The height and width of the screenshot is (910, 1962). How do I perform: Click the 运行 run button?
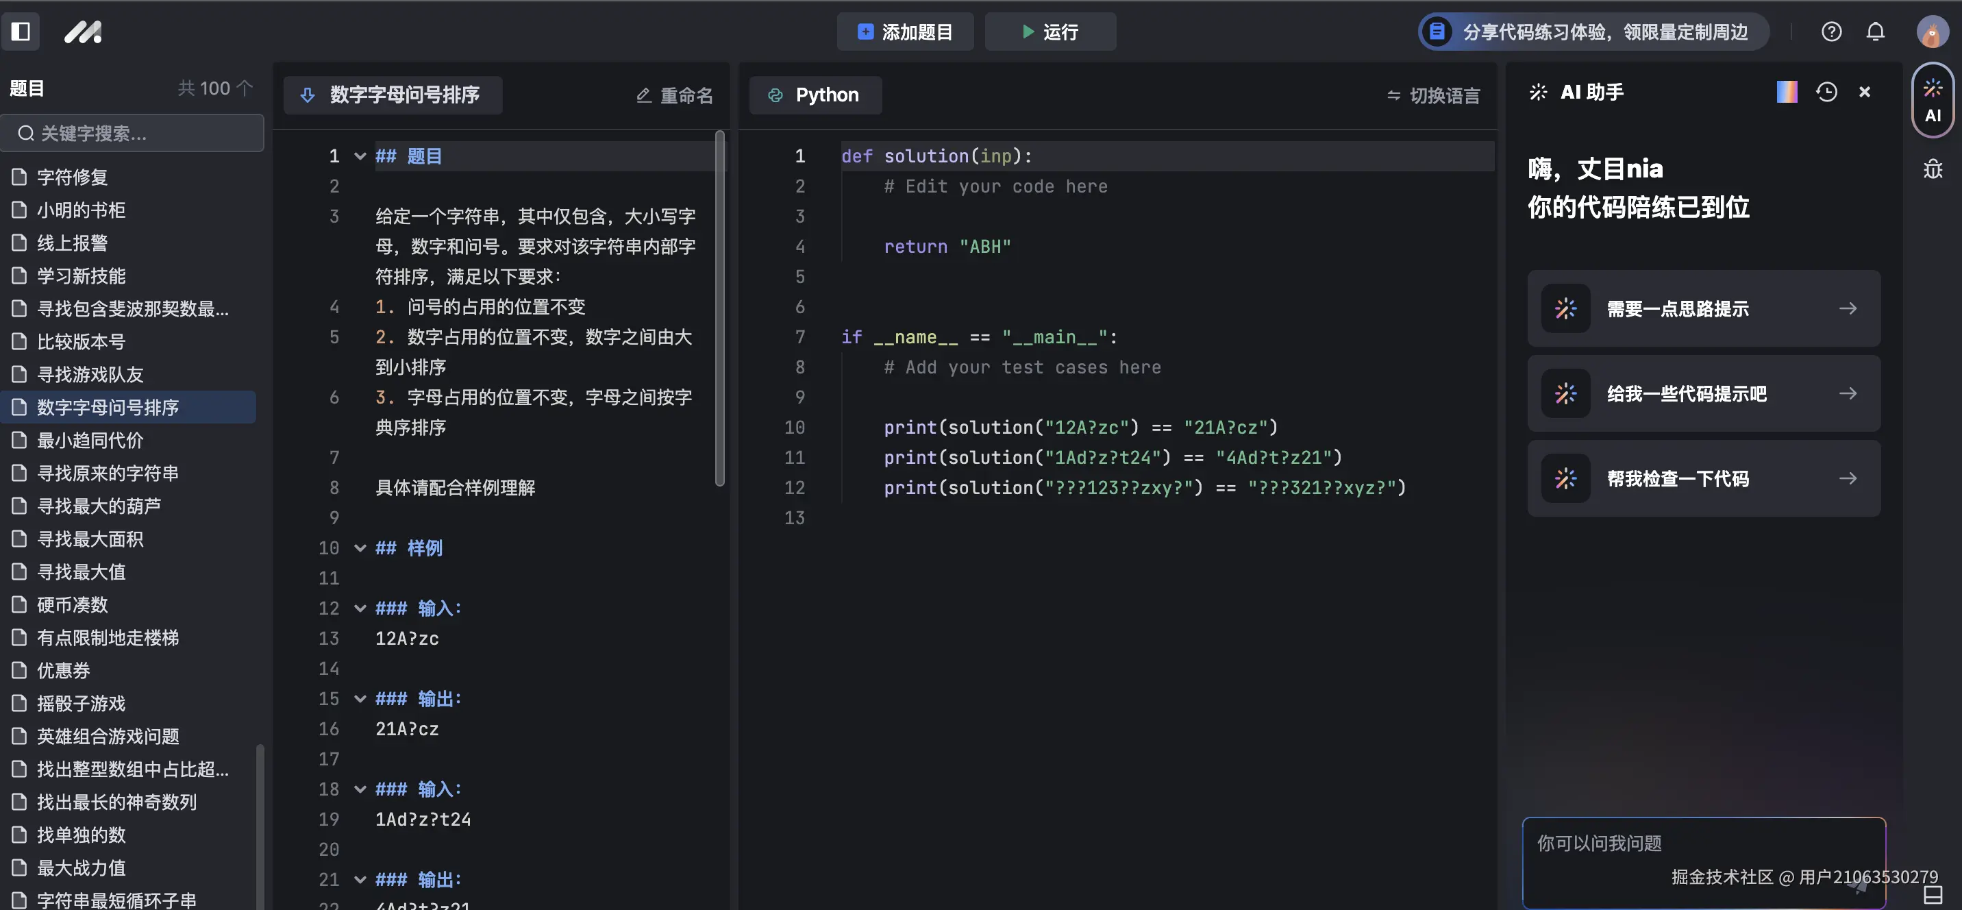(x=1050, y=32)
